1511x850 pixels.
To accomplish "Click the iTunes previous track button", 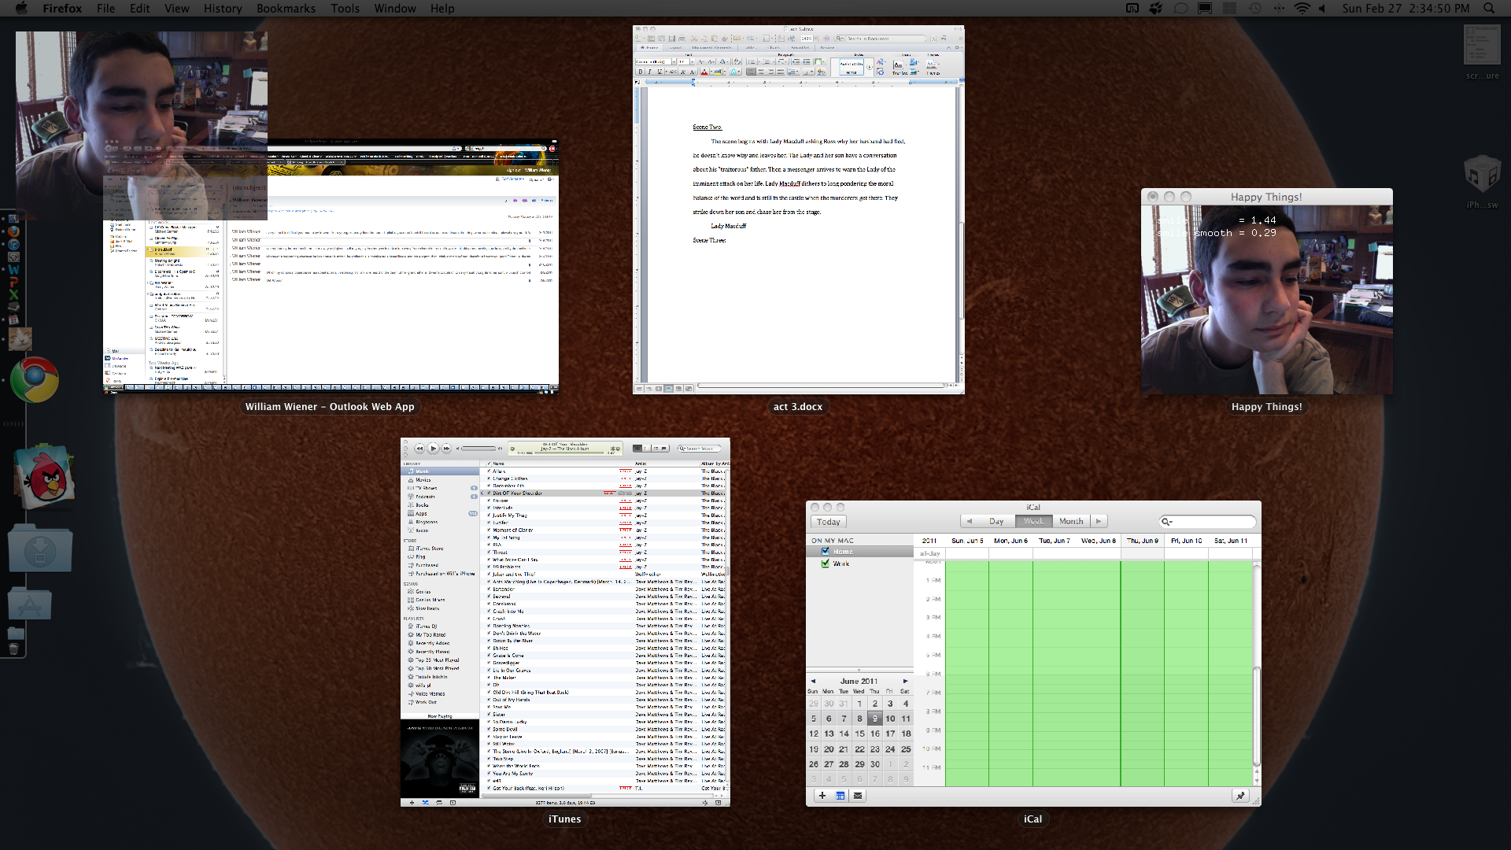I will [x=419, y=449].
